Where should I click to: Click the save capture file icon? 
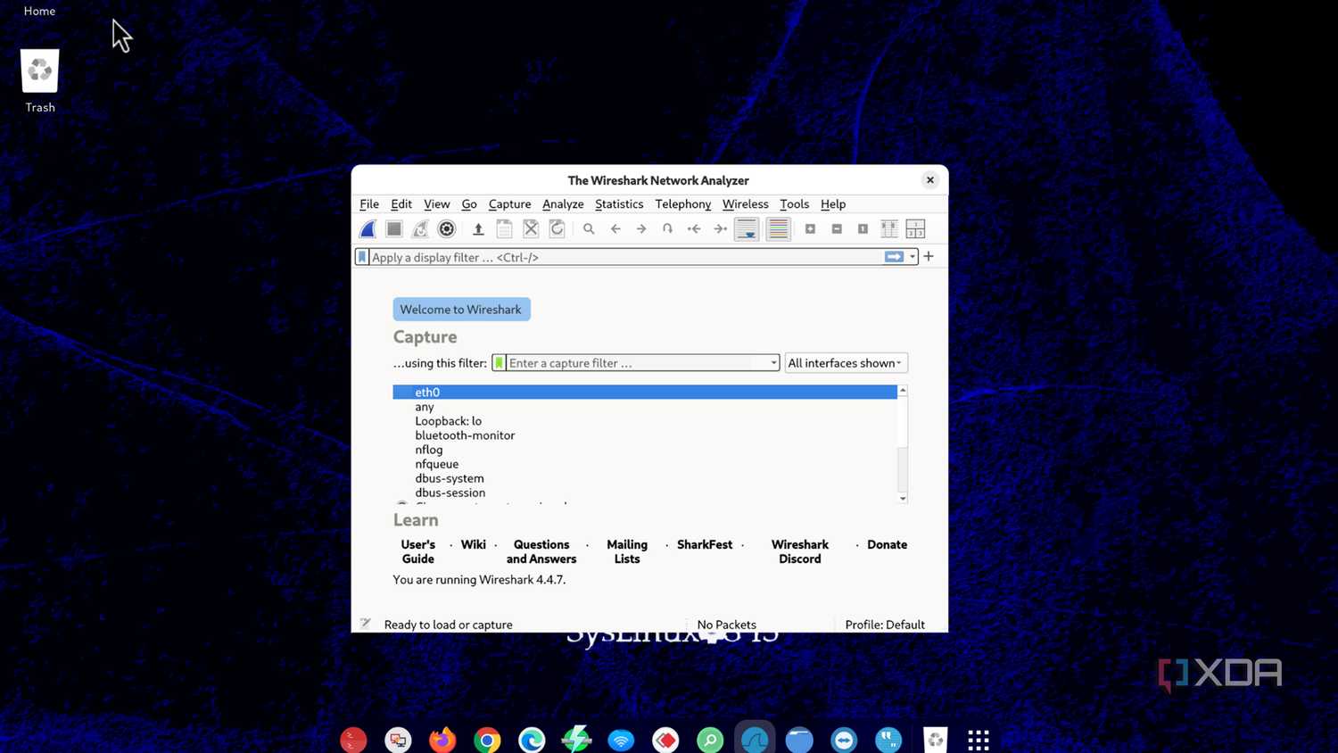pyautogui.click(x=504, y=229)
